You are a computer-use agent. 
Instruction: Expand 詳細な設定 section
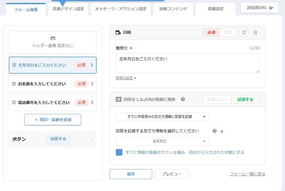click(126, 78)
